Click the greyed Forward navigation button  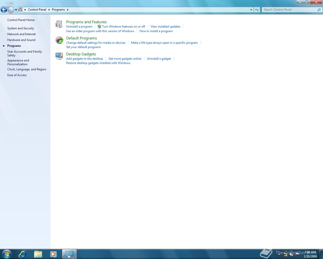[x=11, y=10]
